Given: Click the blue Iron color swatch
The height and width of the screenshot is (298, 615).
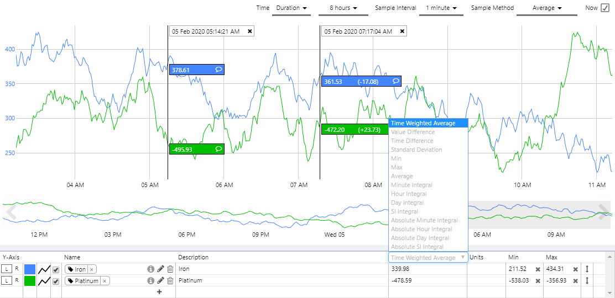Looking at the screenshot, I should tap(29, 269).
